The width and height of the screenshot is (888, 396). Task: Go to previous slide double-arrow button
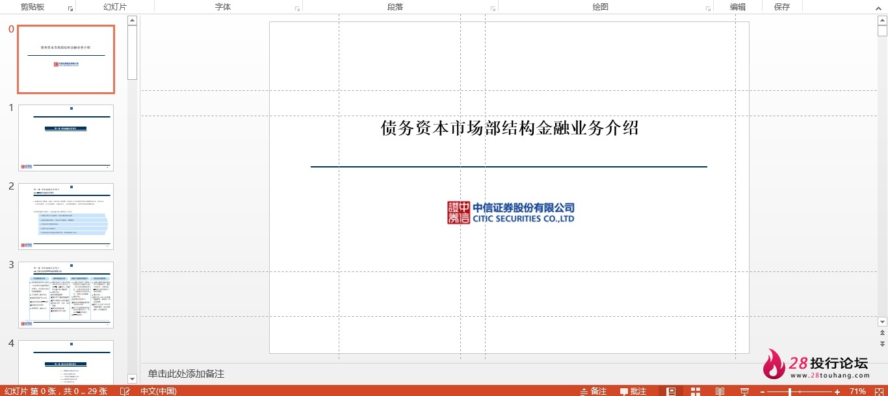click(x=882, y=333)
